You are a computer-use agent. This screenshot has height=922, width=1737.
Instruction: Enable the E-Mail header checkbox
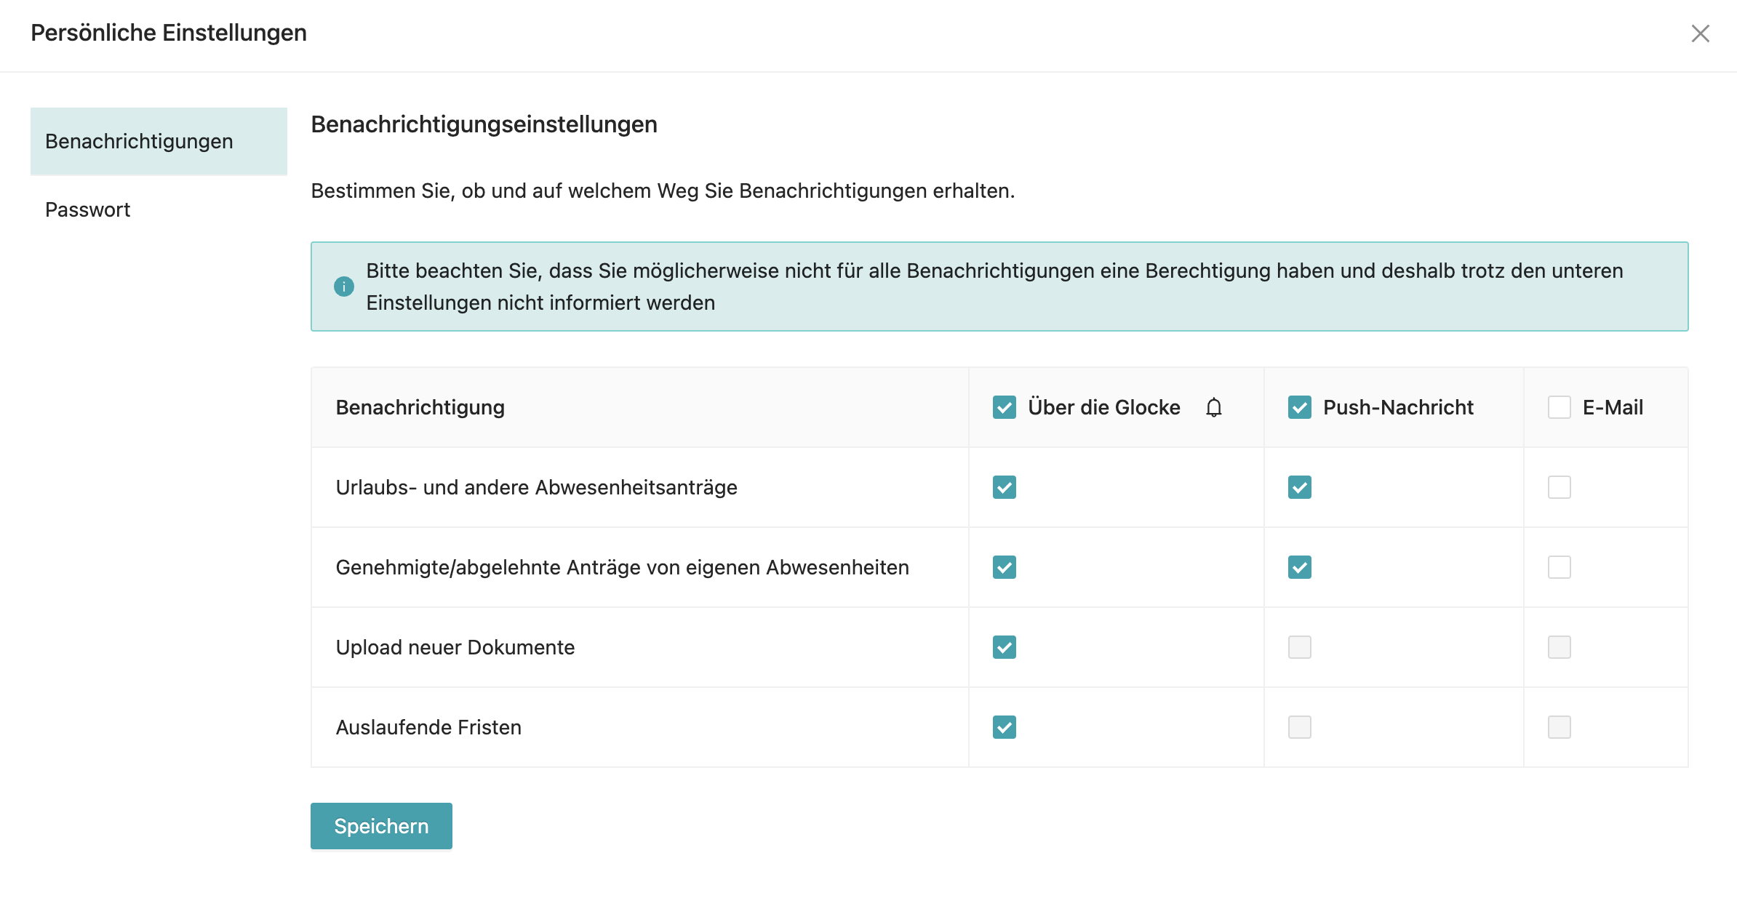click(1558, 407)
